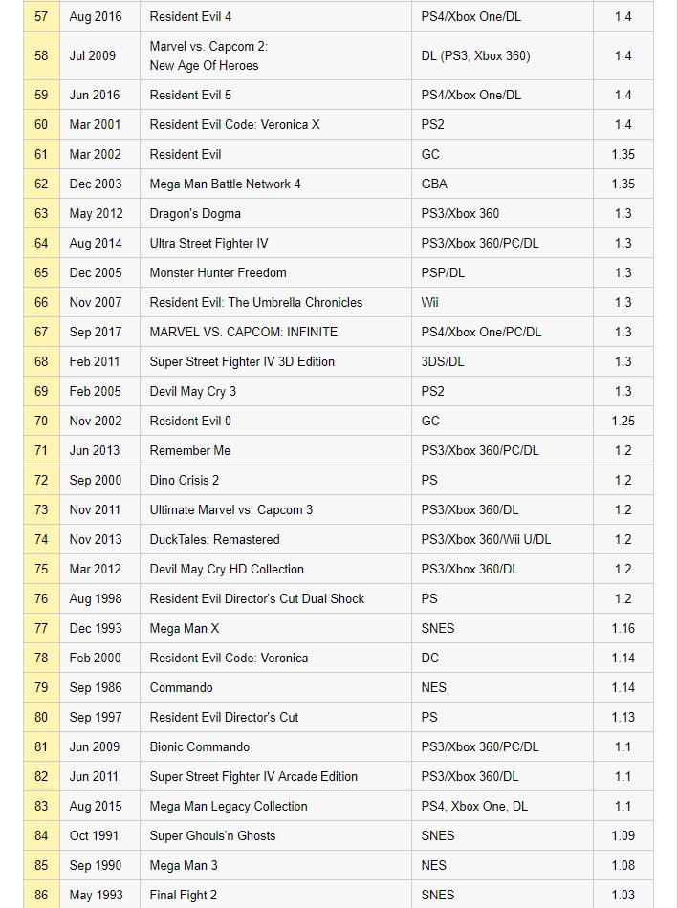
Task: Select platform 'PS4, Xbox One, DL'
Action: (474, 806)
